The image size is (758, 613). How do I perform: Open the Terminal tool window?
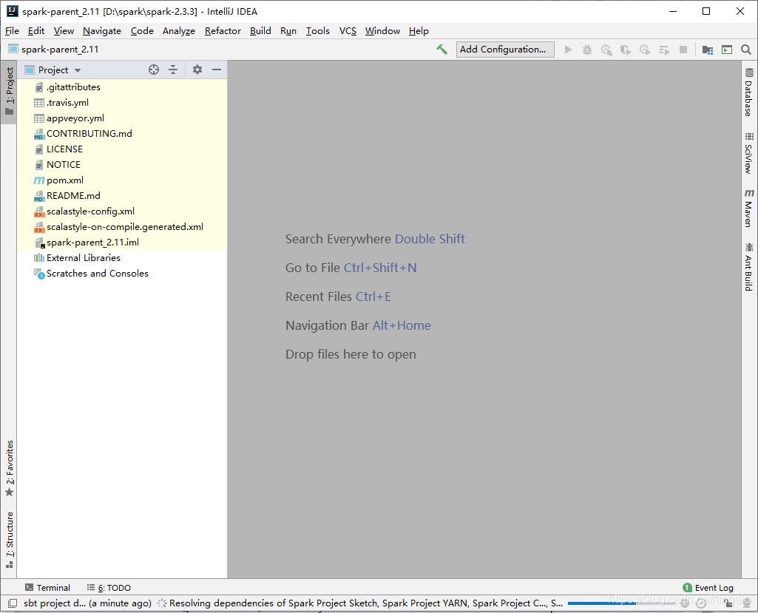click(x=47, y=587)
